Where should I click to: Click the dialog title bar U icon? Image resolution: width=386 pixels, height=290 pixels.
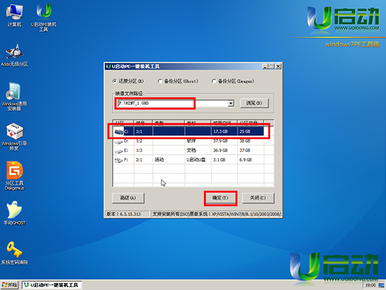click(x=108, y=66)
